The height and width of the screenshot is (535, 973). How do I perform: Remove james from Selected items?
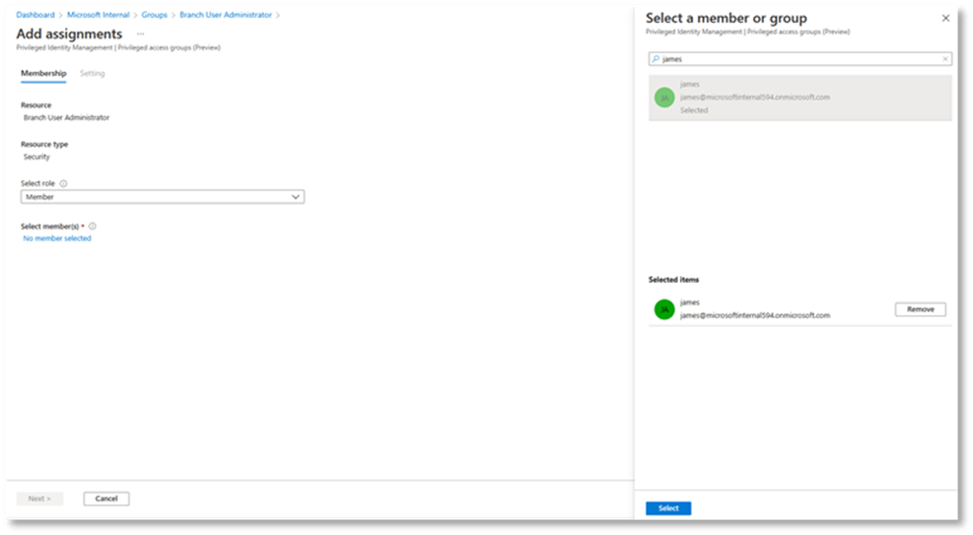click(x=920, y=309)
